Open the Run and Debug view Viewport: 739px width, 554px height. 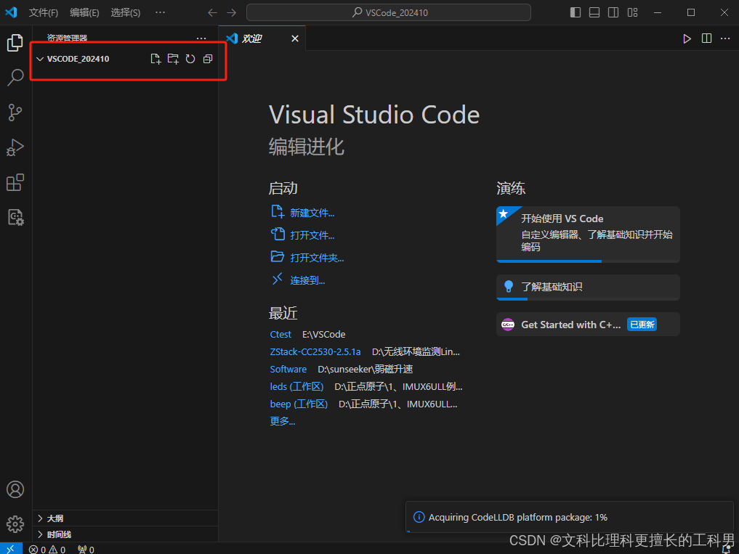15,147
